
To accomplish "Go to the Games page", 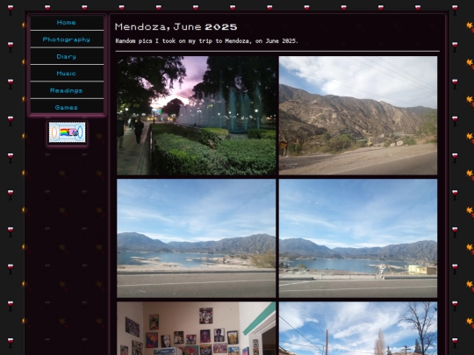I will (67, 107).
